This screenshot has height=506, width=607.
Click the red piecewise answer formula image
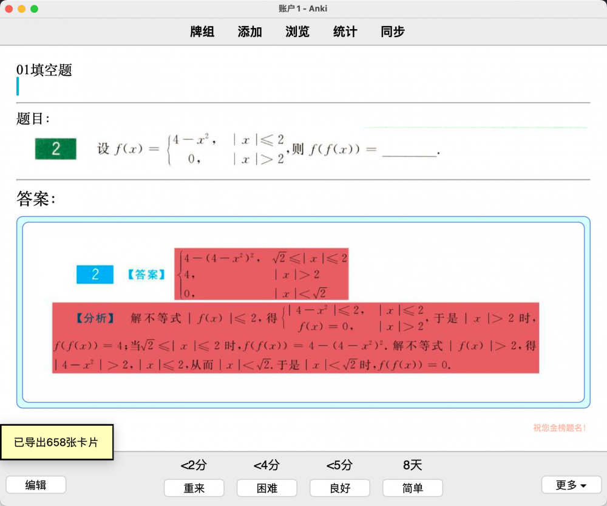[261, 274]
